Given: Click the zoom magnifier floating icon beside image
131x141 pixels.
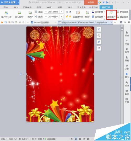Looking at the screenshot, I should pos(99,36).
